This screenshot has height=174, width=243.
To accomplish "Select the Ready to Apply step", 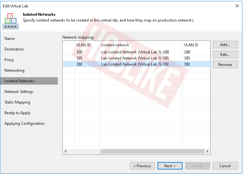I will point(17,113).
